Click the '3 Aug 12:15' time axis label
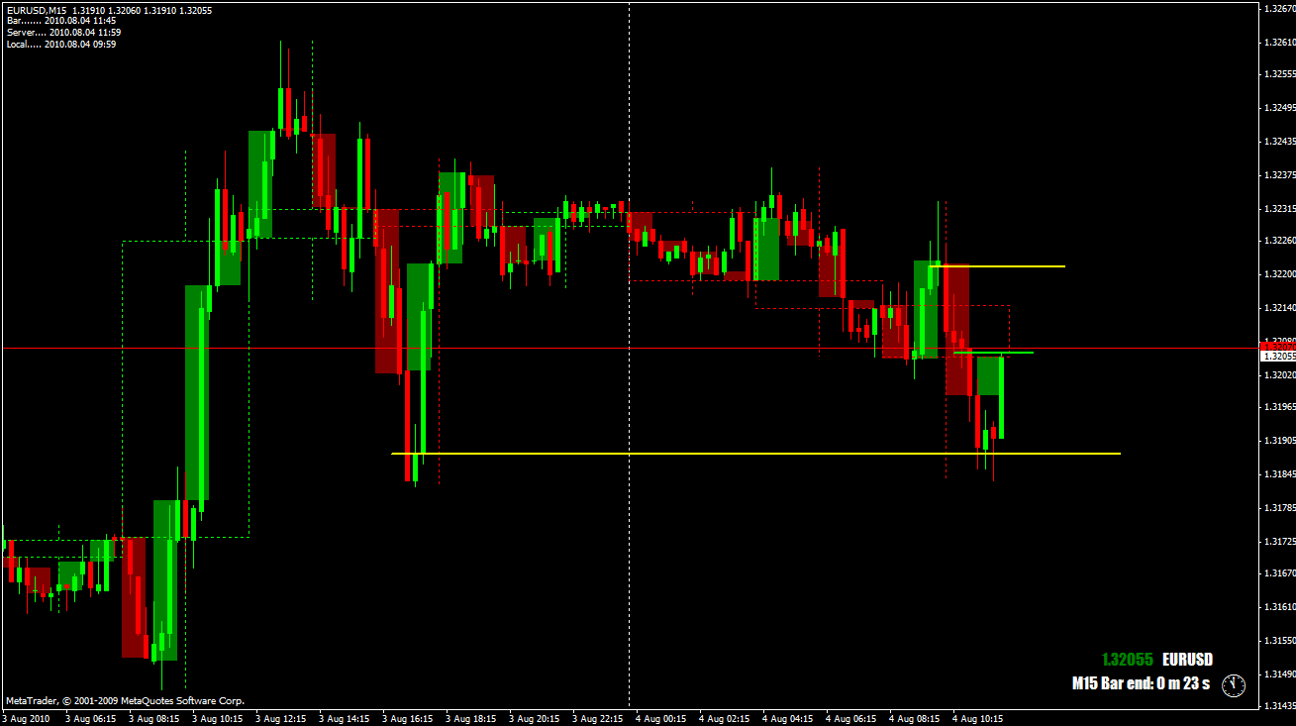Viewport: 1296px width, 726px height. tap(282, 718)
